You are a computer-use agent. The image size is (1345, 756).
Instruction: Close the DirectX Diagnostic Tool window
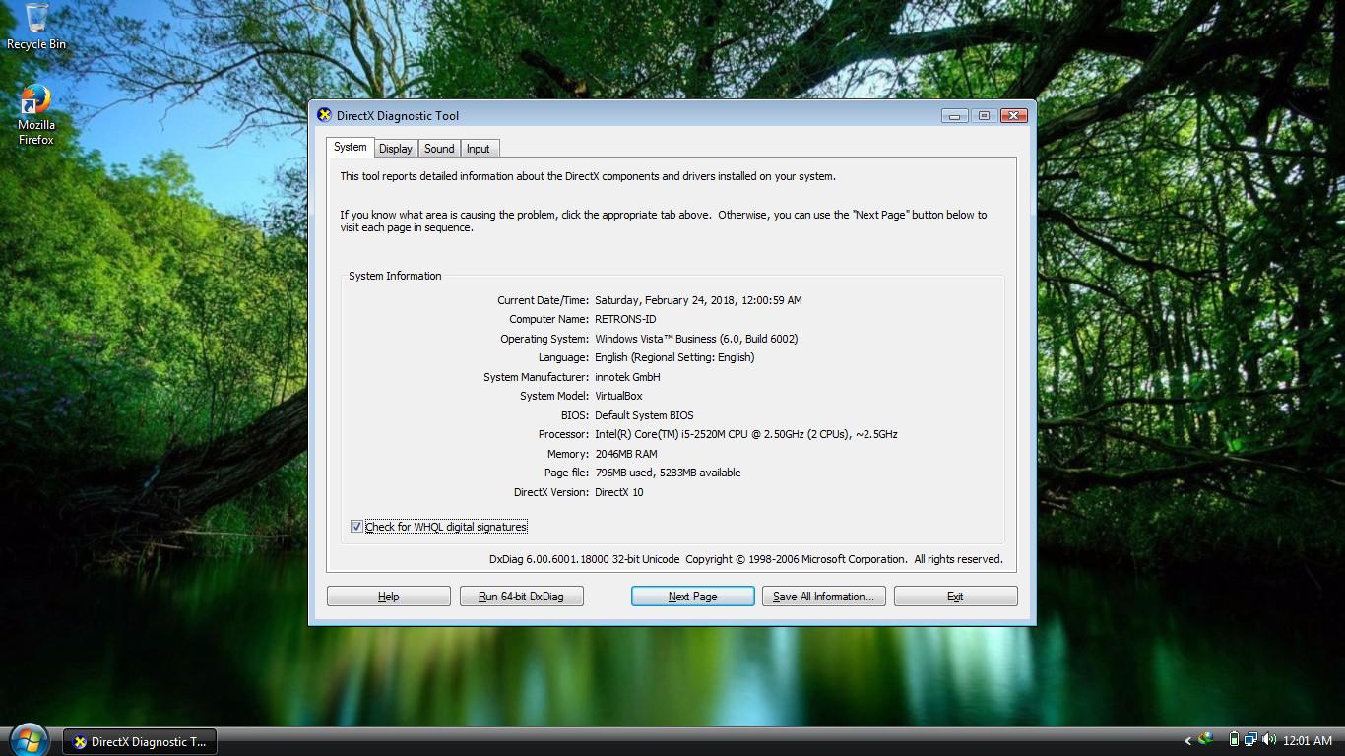point(1013,116)
